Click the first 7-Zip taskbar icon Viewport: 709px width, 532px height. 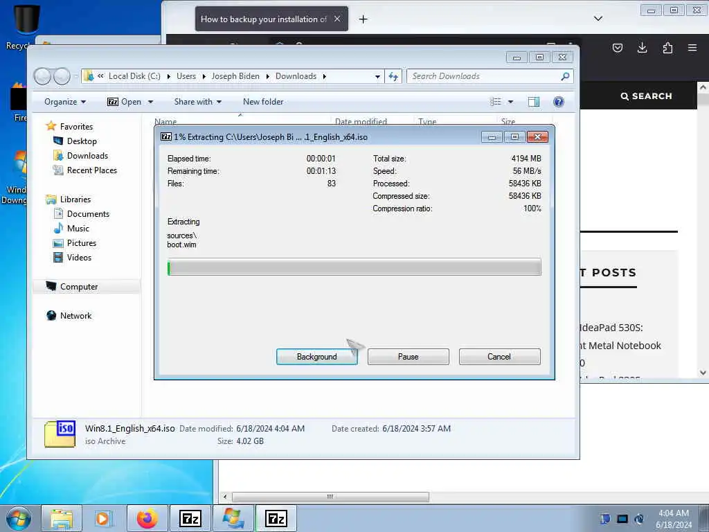tap(190, 518)
